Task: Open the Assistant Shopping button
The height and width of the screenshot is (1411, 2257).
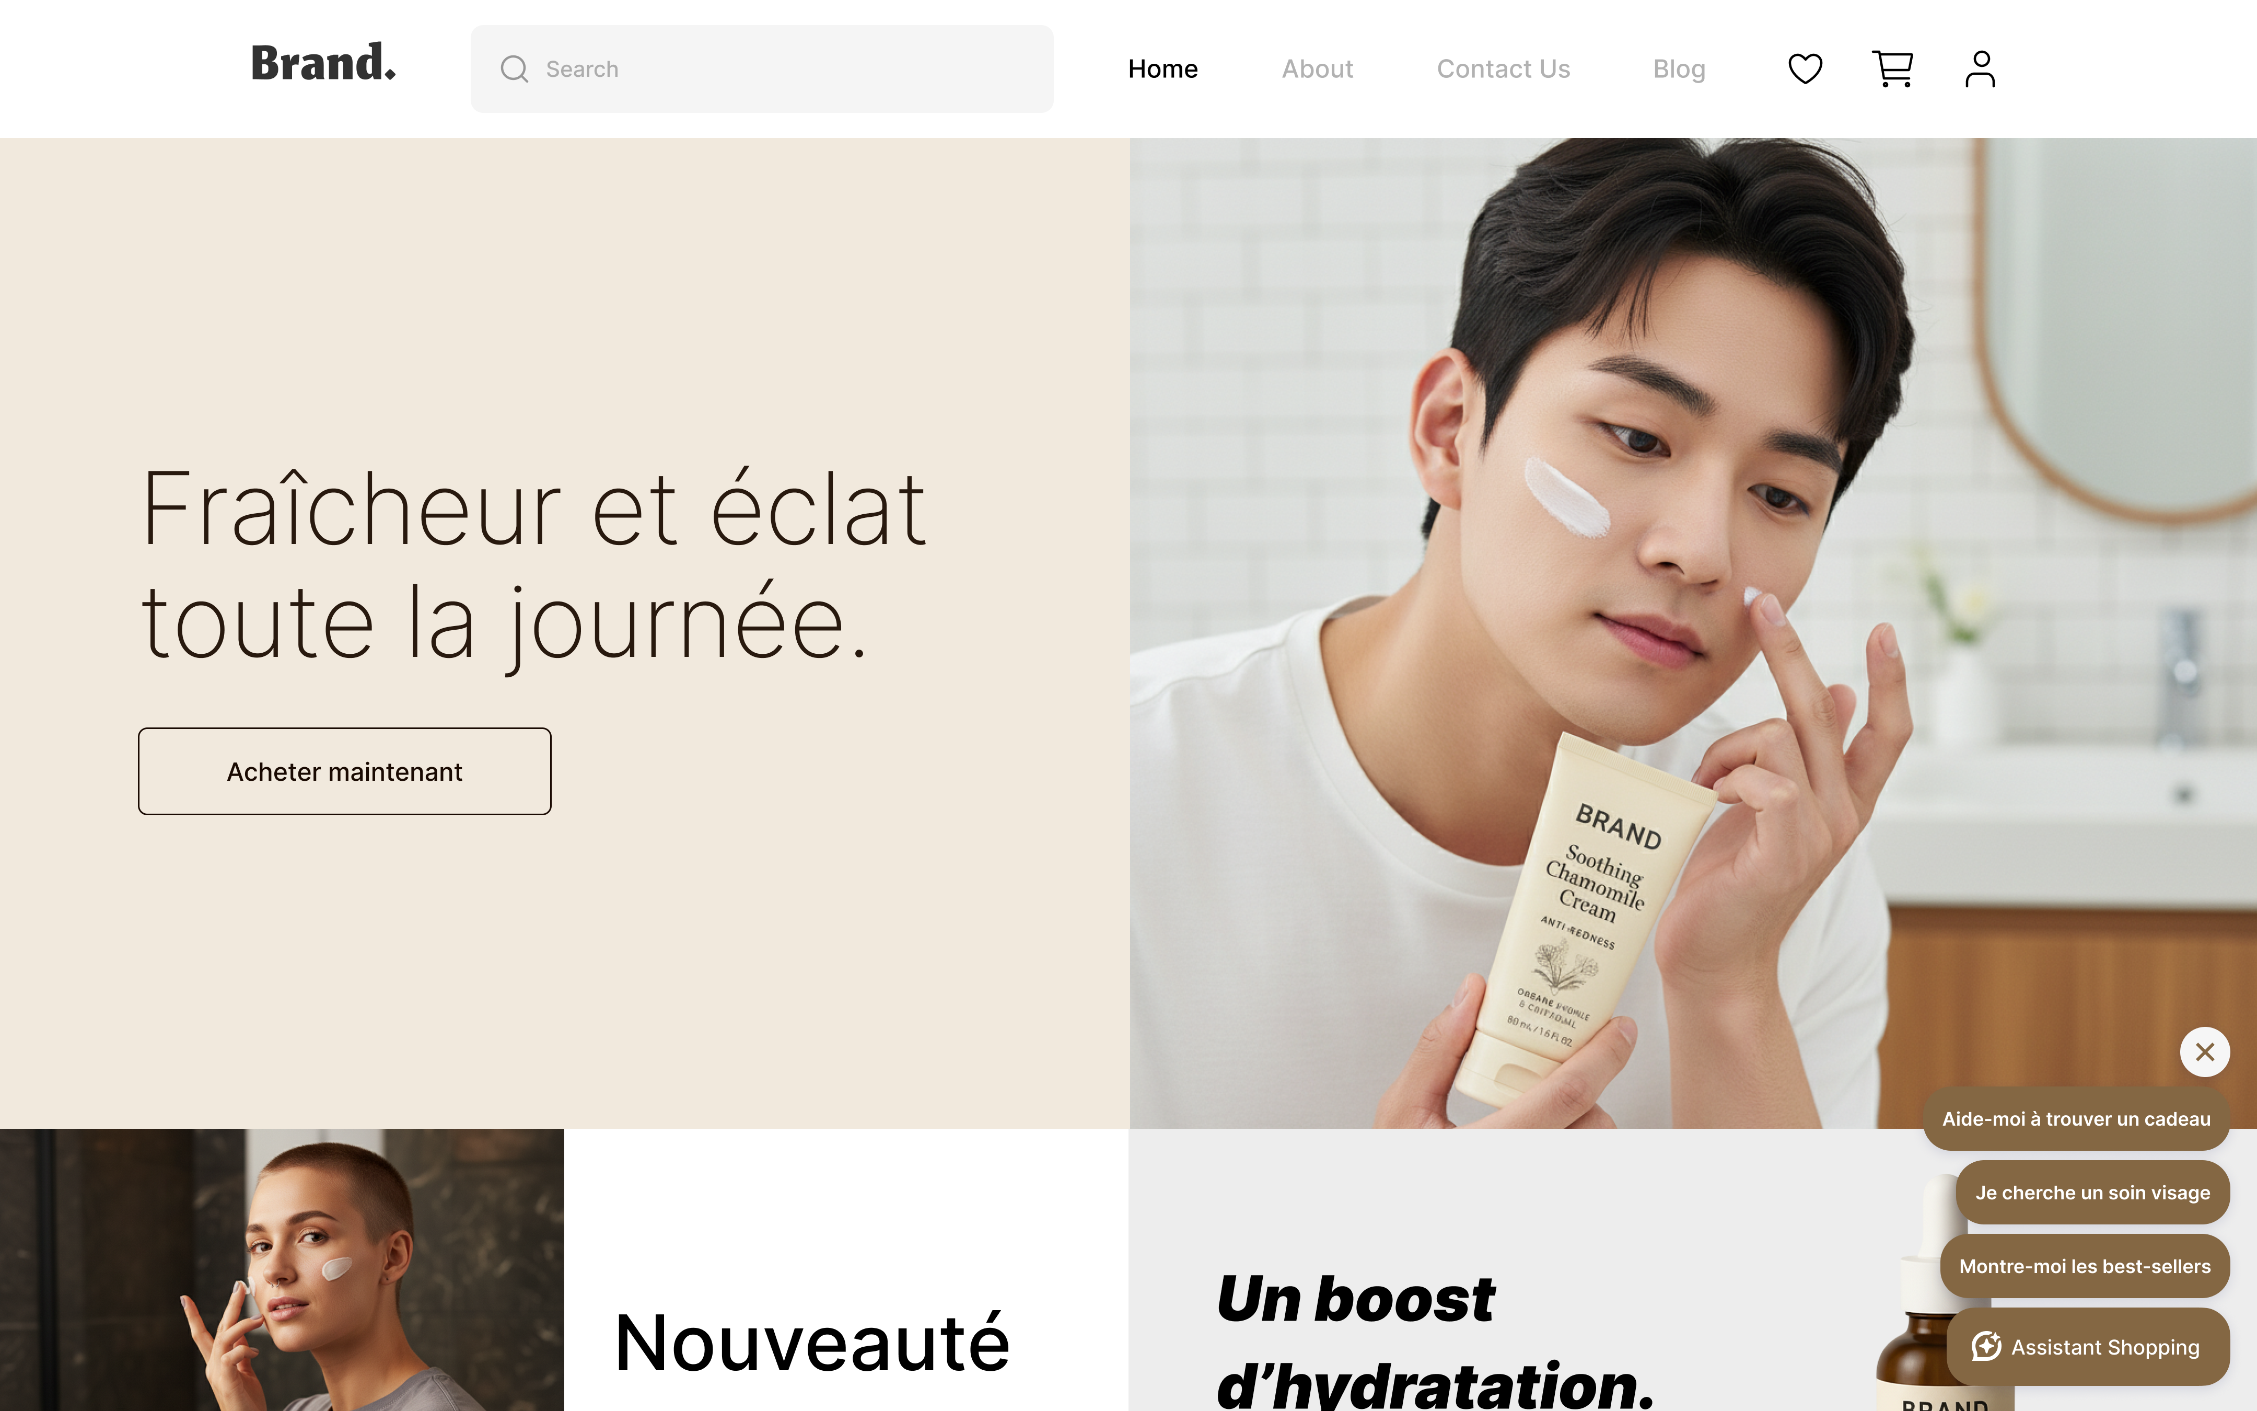Action: point(2087,1347)
